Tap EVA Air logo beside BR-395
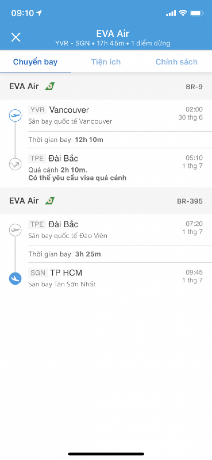The image size is (212, 460). click(50, 201)
